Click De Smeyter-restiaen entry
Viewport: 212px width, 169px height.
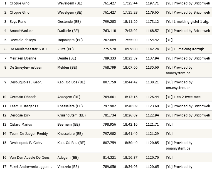(26, 68)
